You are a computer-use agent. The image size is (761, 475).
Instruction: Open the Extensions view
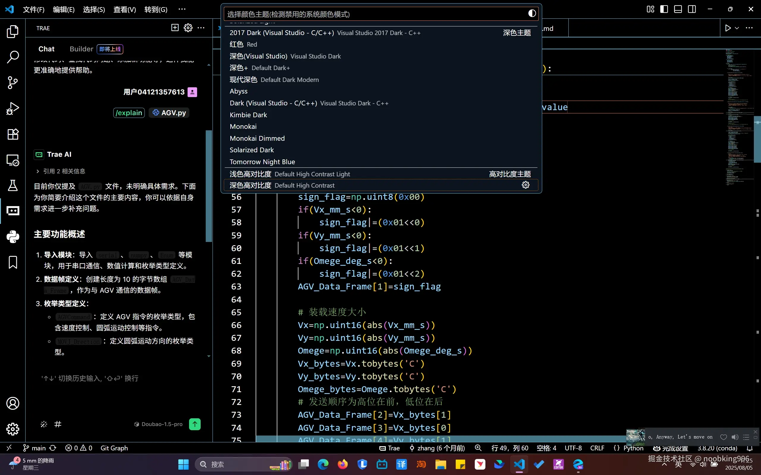point(12,134)
